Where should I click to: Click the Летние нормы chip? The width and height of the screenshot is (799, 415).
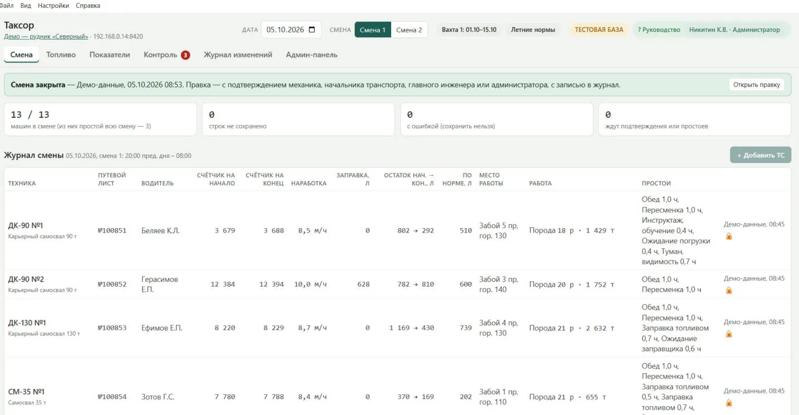pos(533,30)
